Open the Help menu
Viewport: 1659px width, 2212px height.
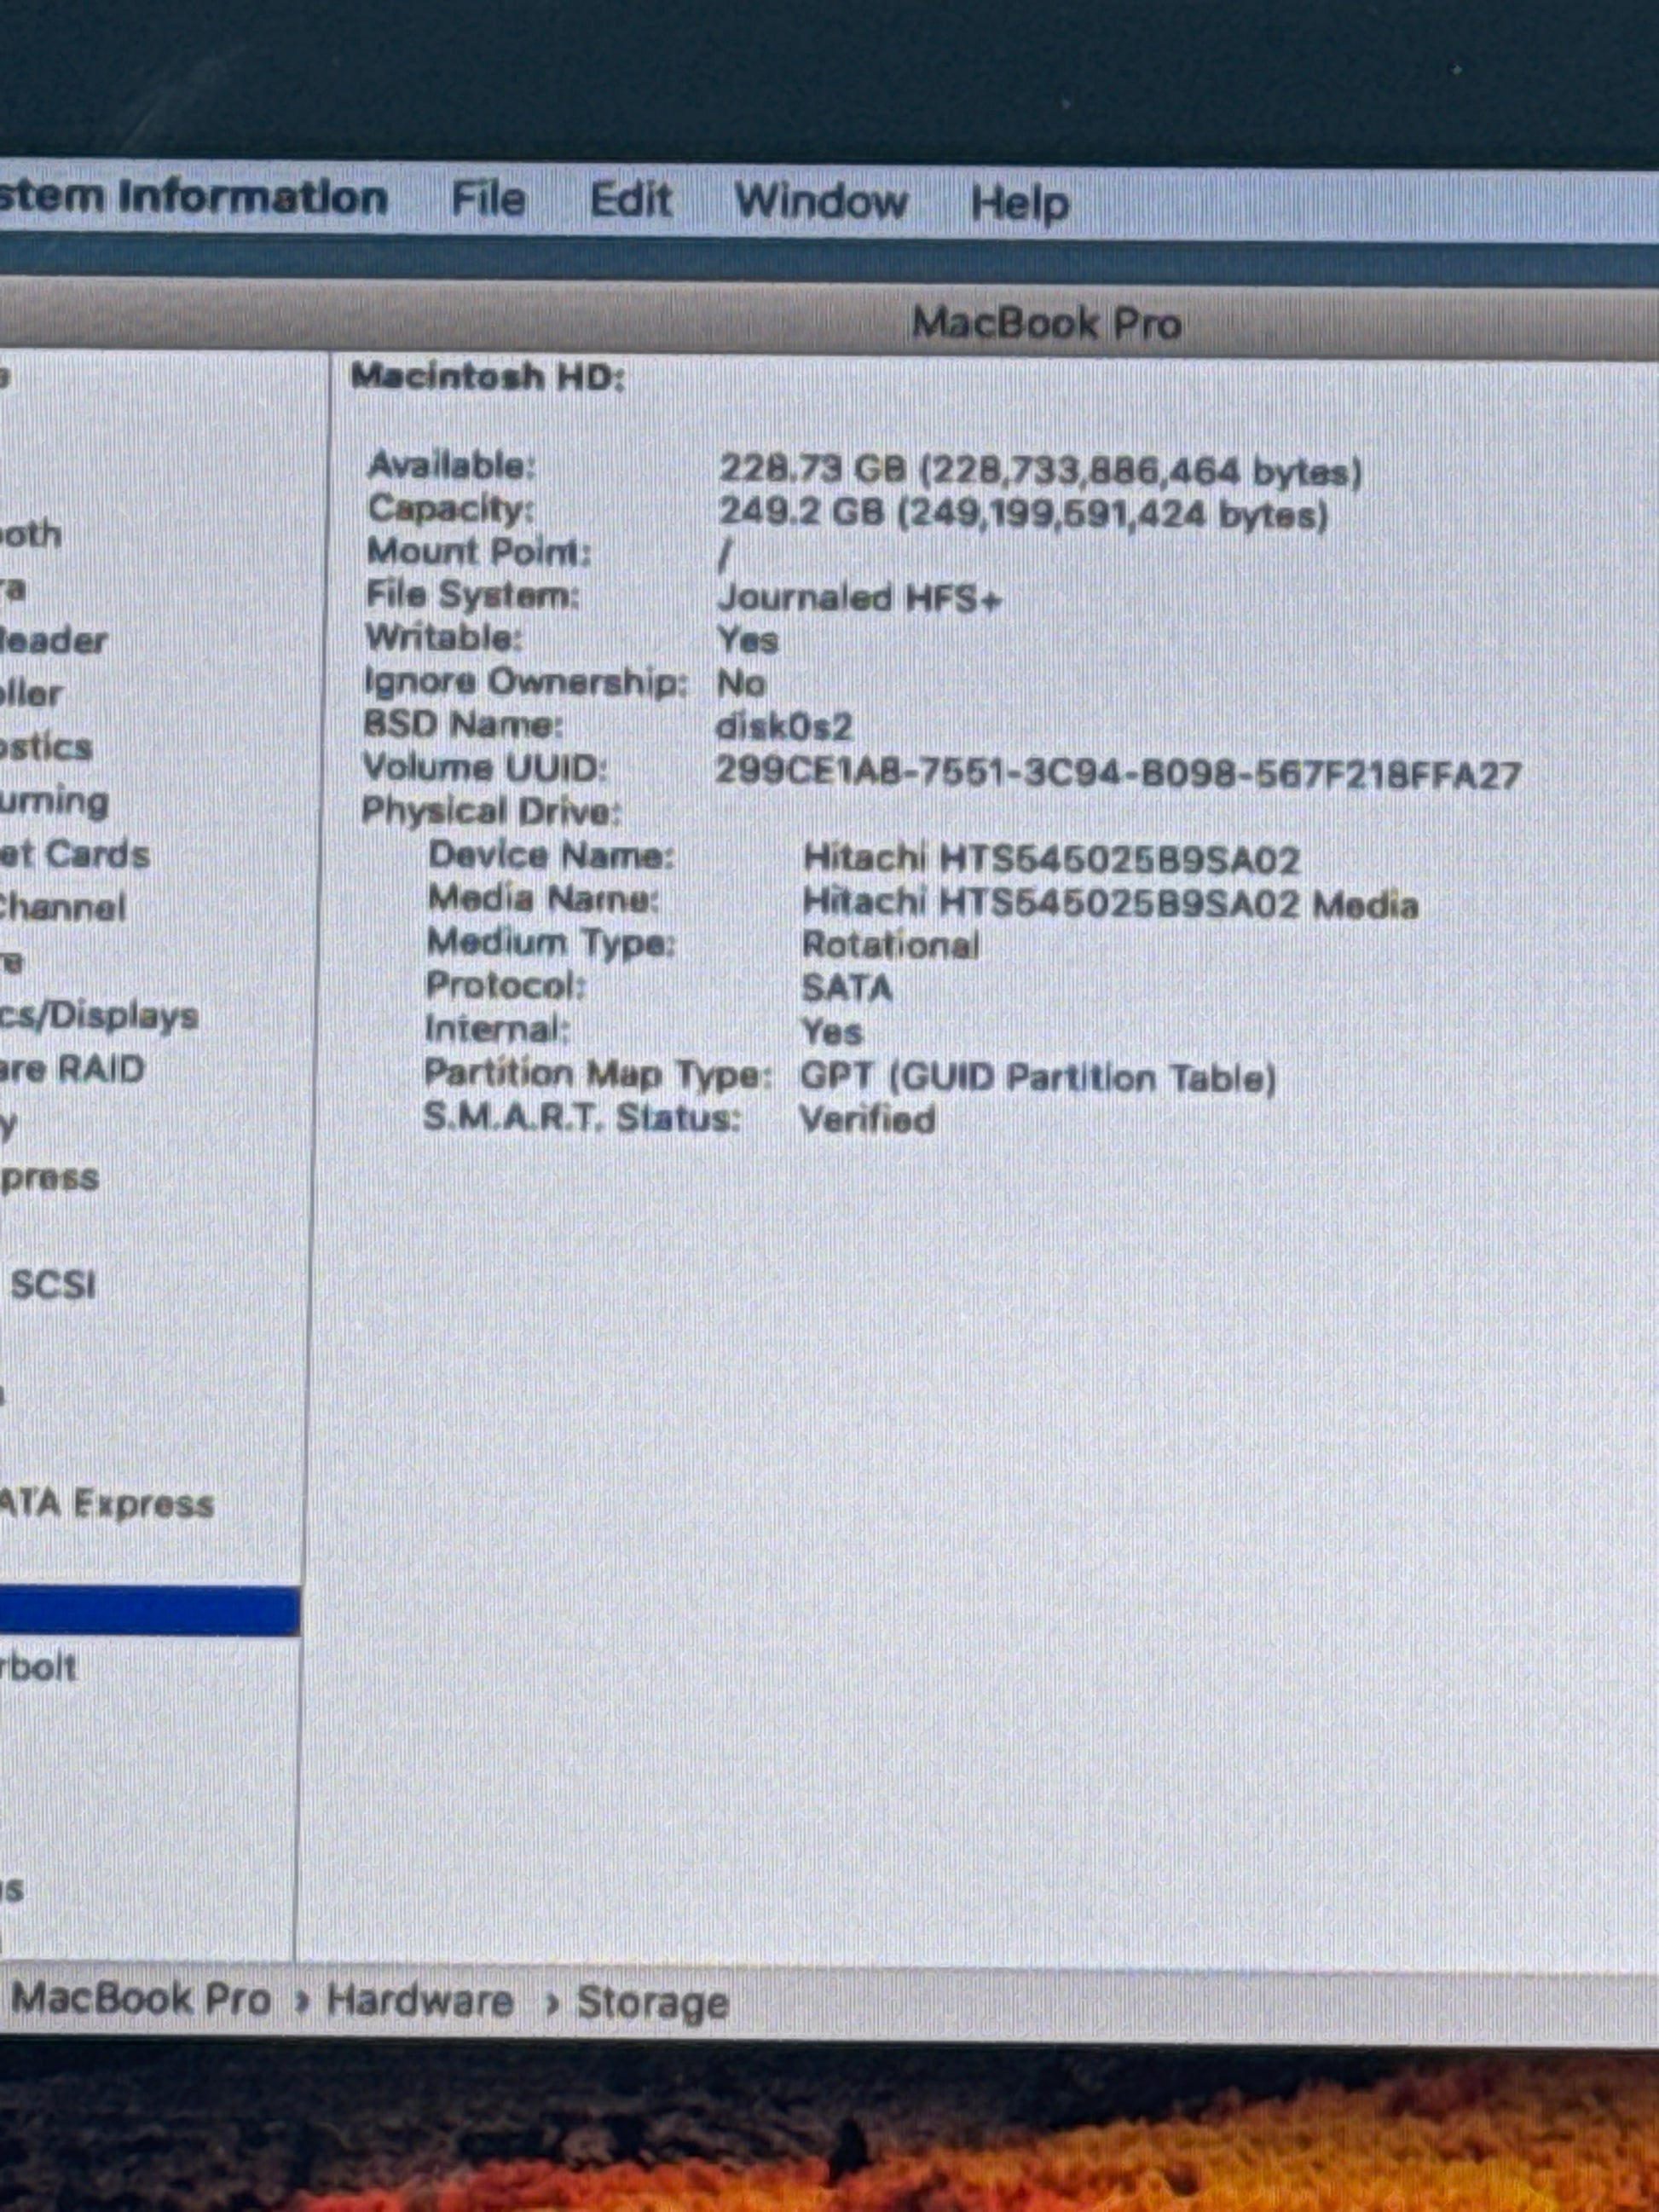[x=1019, y=204]
